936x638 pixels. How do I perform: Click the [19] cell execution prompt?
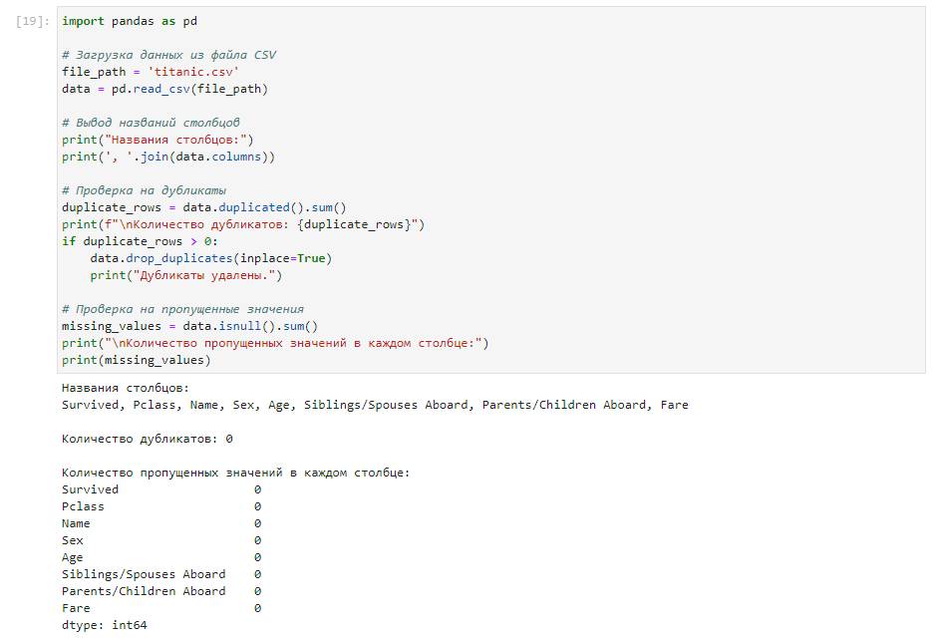(x=34, y=21)
